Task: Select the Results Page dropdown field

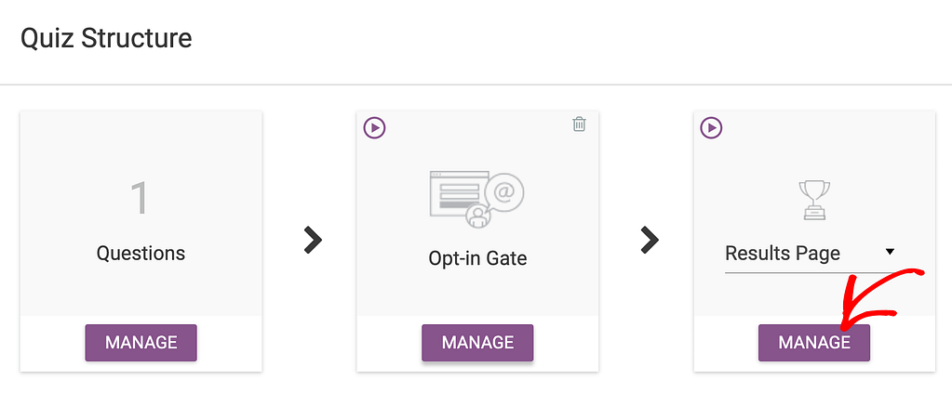Action: pos(811,254)
